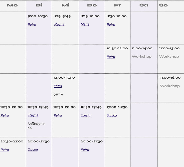
Task: Open Petra's Monday 18:30-20:00 class link
Action: (x=5, y=115)
